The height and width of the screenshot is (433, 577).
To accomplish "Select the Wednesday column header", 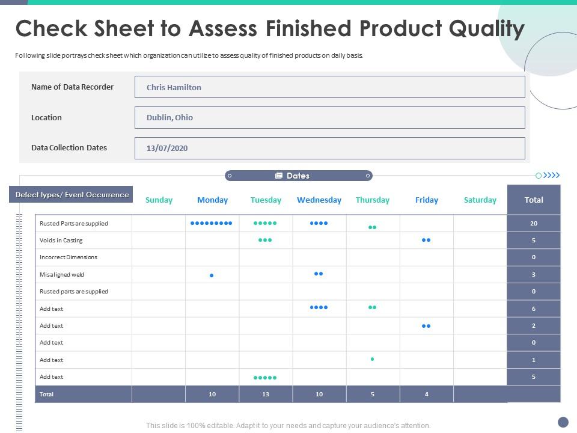I will click(319, 200).
